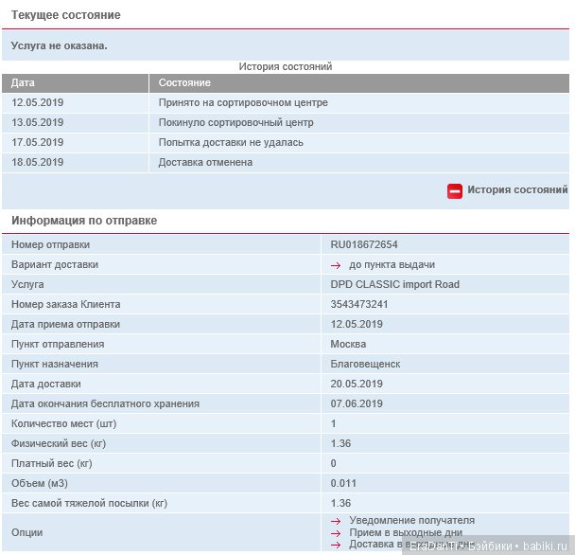The image size is (575, 555).
Task: Click the 'Попытка доставки не удалась' status
Action: [231, 142]
